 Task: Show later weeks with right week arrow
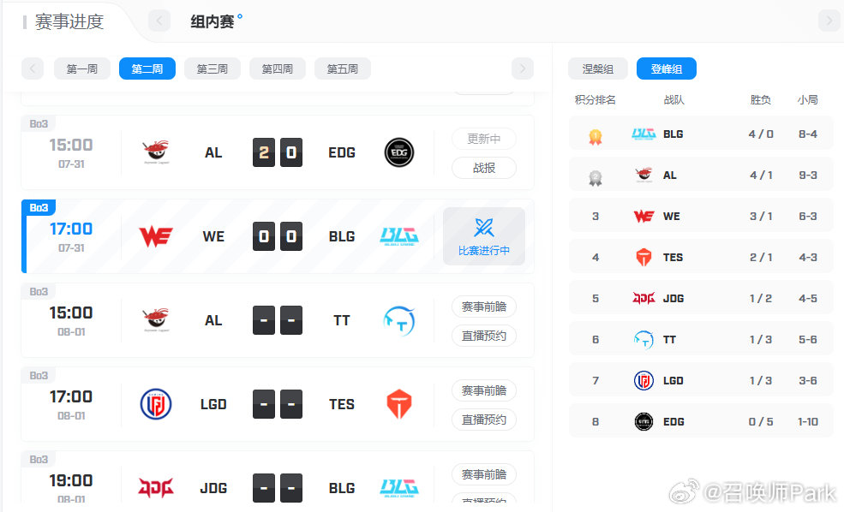[x=522, y=68]
